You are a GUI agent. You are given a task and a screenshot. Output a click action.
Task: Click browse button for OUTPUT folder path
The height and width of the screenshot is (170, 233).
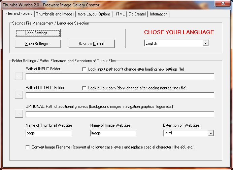[19, 95]
